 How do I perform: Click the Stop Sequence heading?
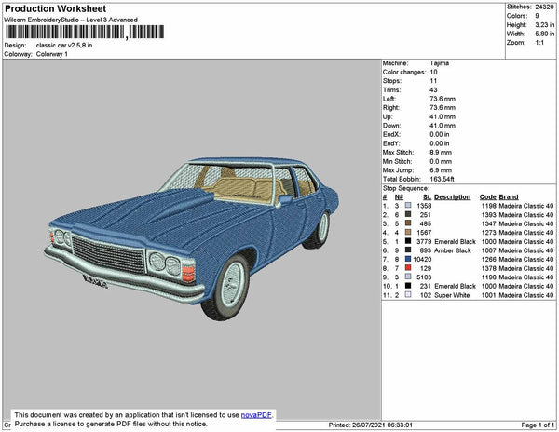408,189
